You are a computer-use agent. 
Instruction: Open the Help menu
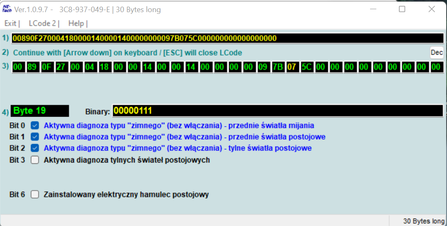pos(76,23)
